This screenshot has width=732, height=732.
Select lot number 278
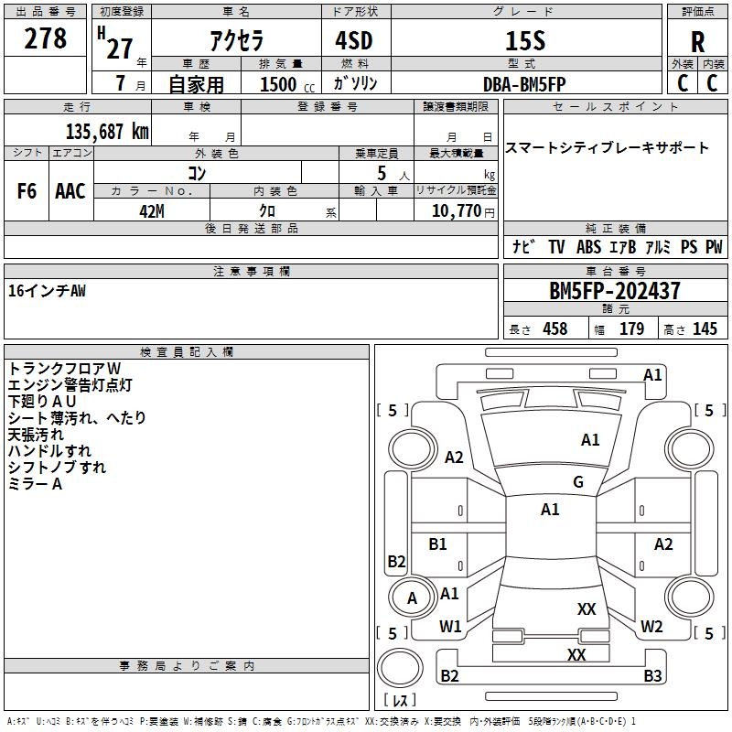(45, 38)
